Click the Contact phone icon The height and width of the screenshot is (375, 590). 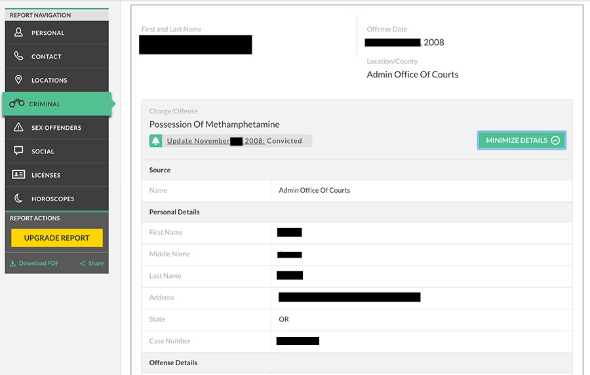pos(18,56)
